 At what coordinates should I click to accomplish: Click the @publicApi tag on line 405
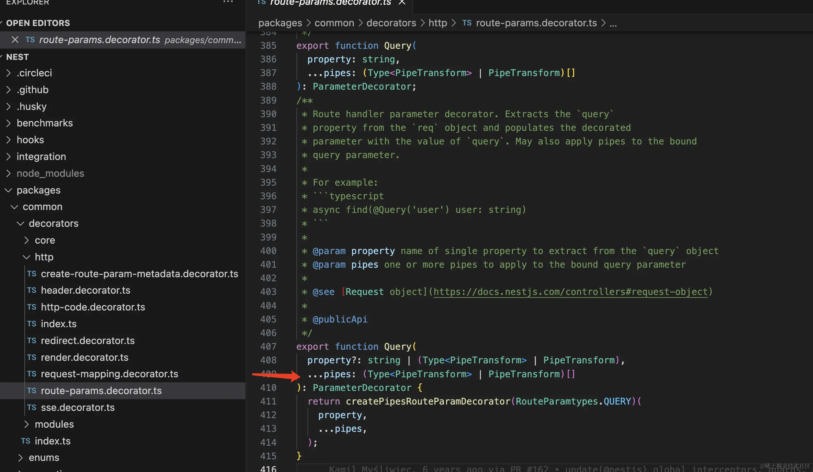(340, 319)
